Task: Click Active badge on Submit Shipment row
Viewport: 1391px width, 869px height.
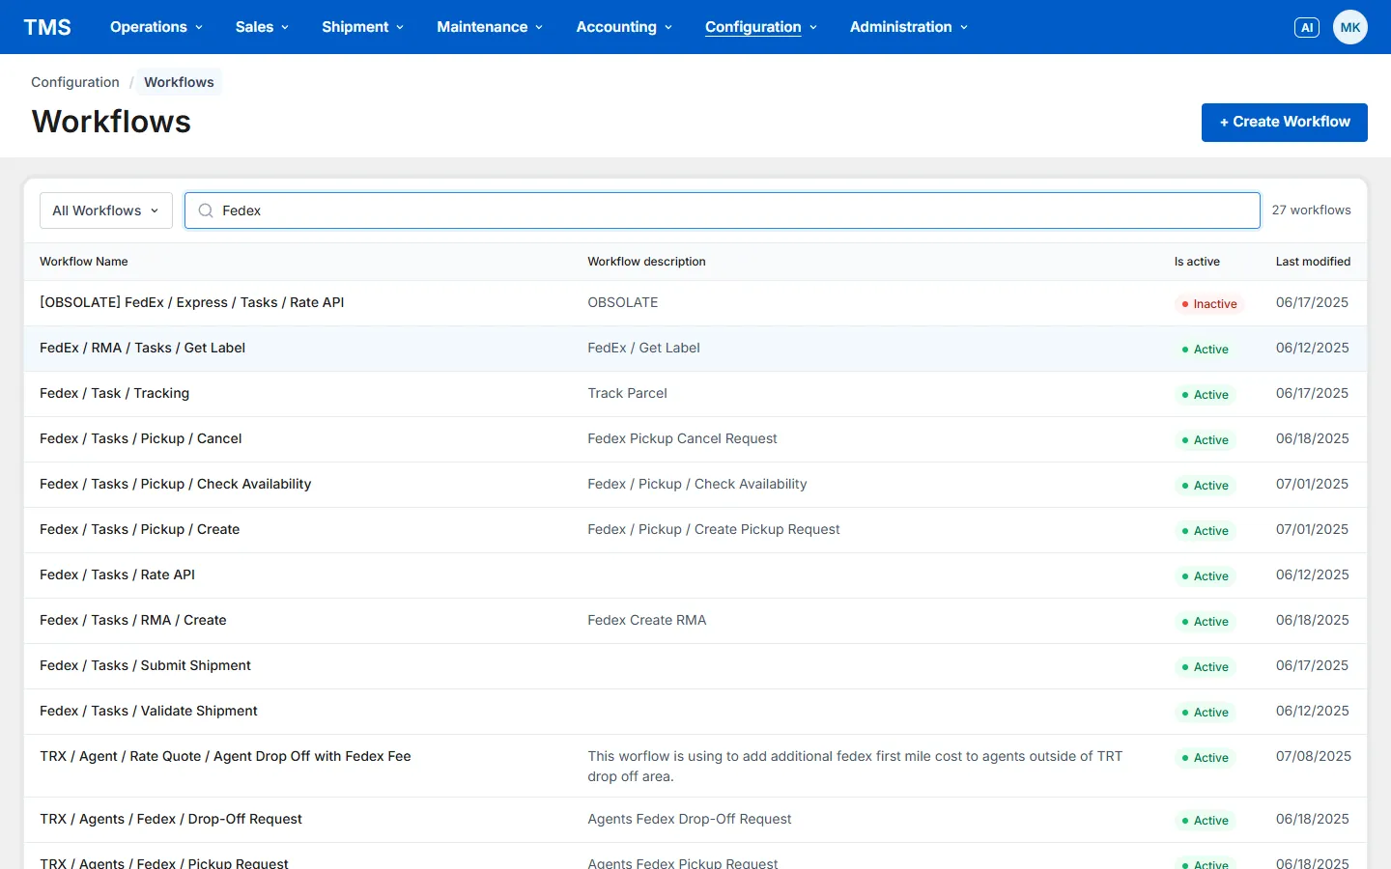Action: [1205, 667]
